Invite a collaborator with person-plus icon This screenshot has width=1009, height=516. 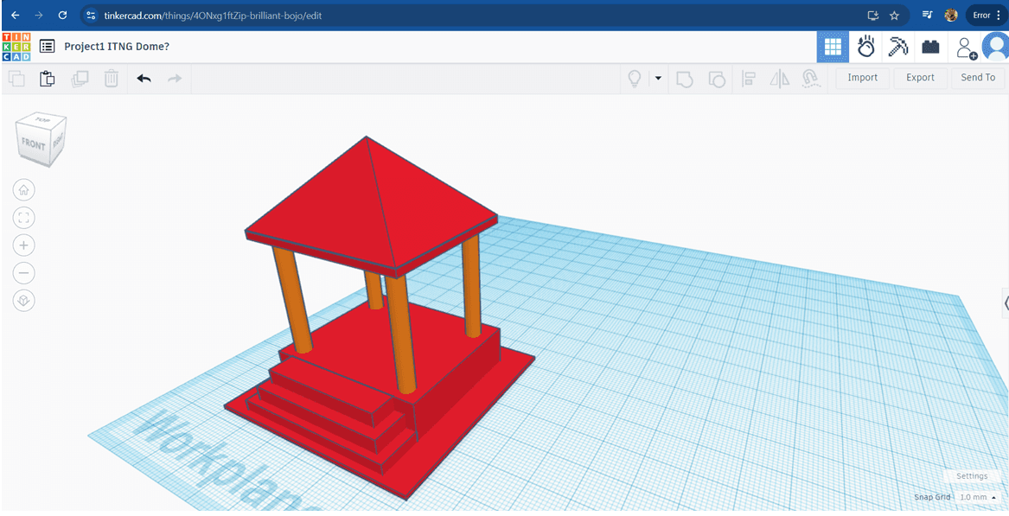(x=966, y=48)
